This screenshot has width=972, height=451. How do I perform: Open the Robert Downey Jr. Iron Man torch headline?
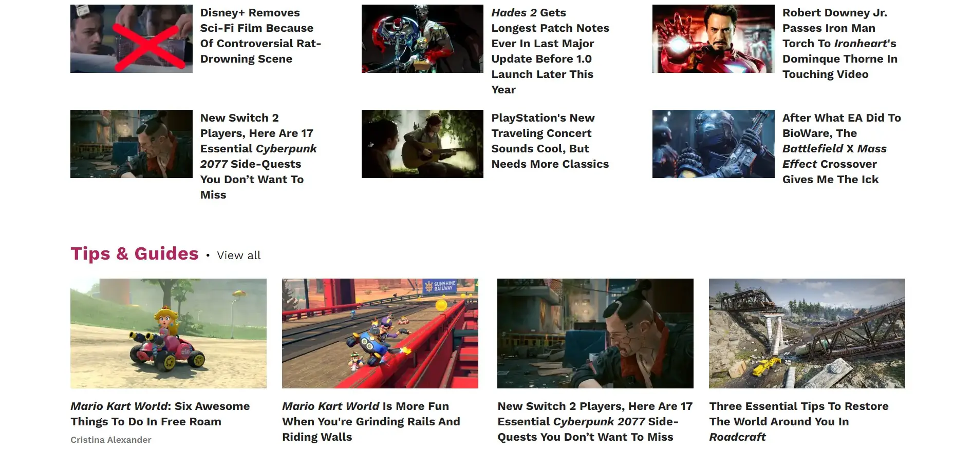(840, 44)
